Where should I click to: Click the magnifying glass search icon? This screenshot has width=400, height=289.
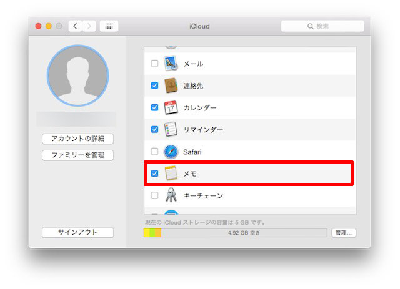310,26
